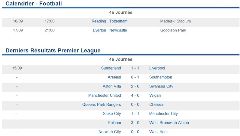The width and height of the screenshot is (240, 136).
Task: Open the Aston Villa team link
Action: click(x=112, y=86)
